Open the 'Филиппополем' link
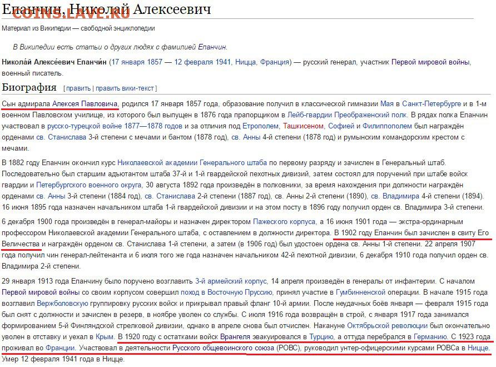 [x=387, y=126]
